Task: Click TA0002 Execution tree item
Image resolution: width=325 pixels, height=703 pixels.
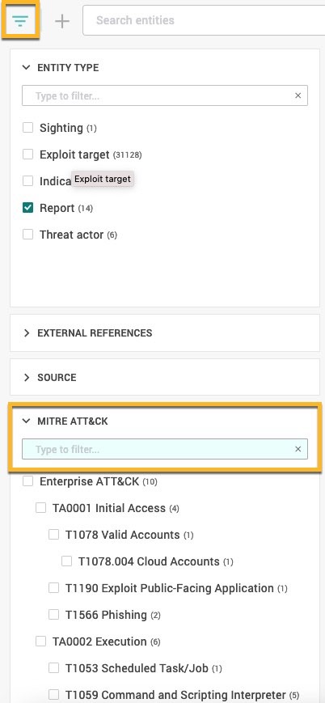Action: [99, 642]
